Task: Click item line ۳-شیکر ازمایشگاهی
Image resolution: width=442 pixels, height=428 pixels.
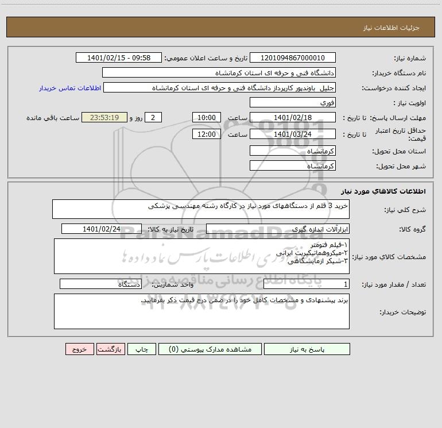Action: (x=317, y=261)
